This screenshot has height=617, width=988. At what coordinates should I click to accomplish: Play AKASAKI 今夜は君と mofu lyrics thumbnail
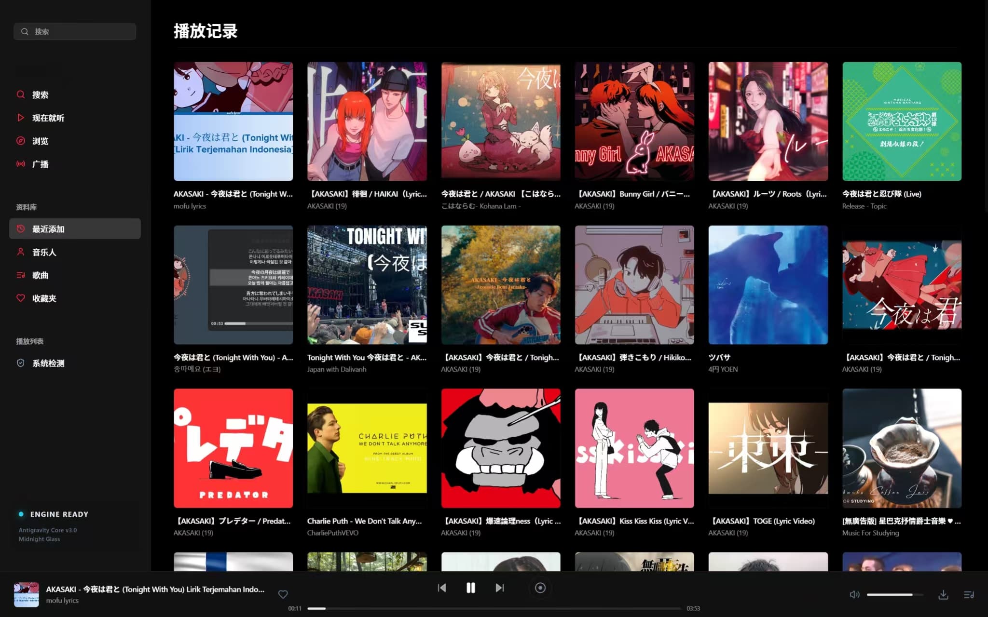pyautogui.click(x=233, y=121)
